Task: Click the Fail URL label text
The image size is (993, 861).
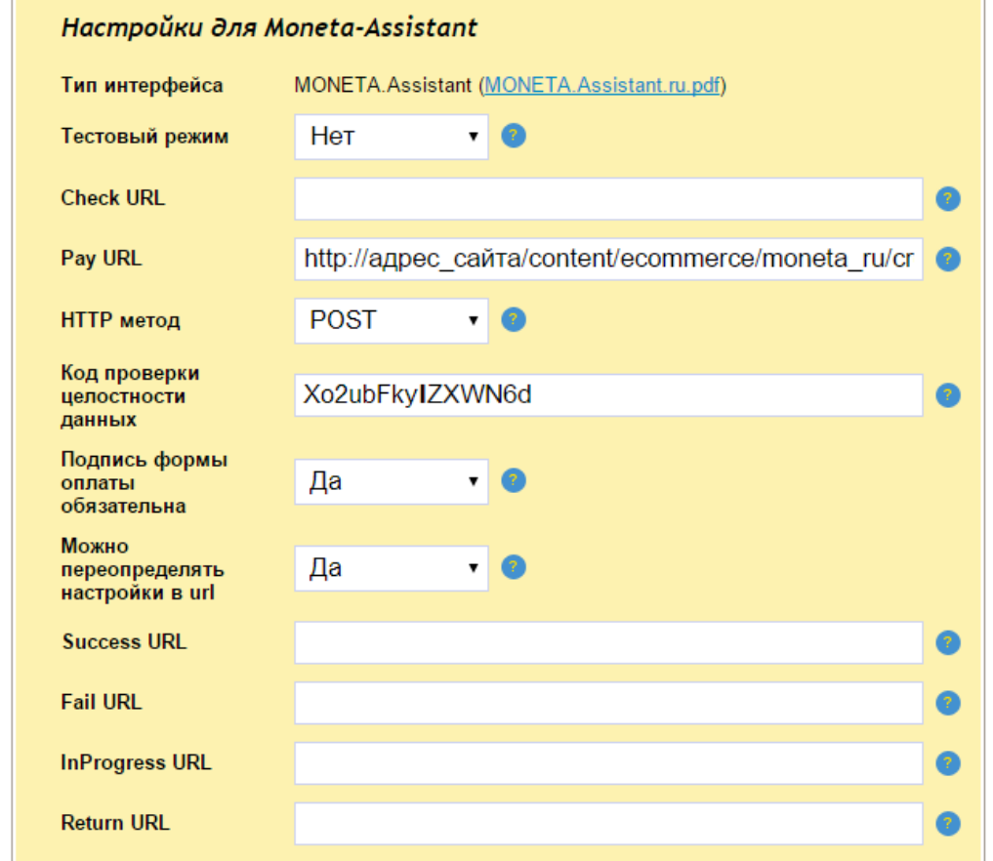Action: click(102, 702)
